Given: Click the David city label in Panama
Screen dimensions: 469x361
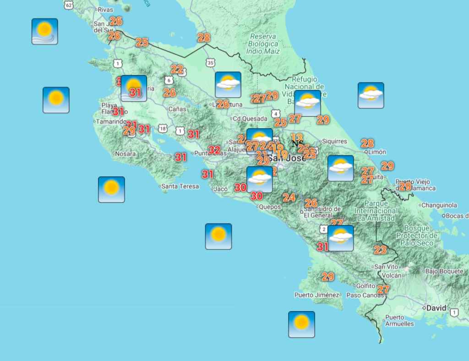Looking at the screenshot, I should tap(436, 308).
